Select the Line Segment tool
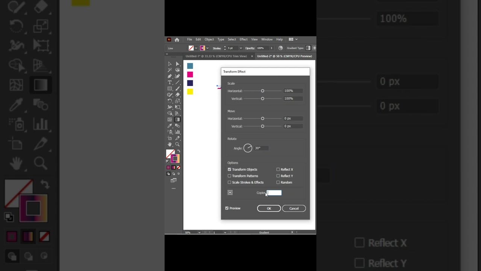Image resolution: width=481 pixels, height=271 pixels. click(177, 82)
